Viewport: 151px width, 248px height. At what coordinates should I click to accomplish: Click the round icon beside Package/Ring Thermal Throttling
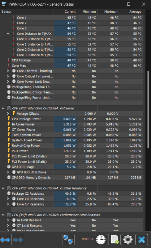(x=9, y=87)
